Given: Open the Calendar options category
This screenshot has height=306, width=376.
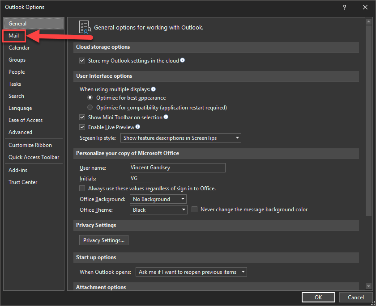Looking at the screenshot, I should tap(34, 48).
